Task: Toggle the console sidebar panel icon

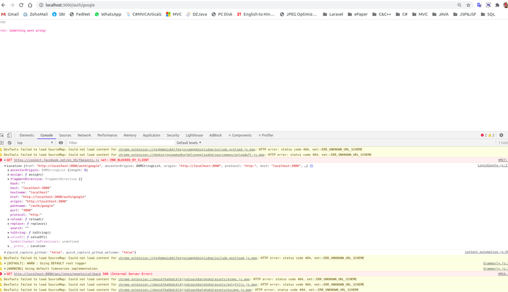Action: tap(2, 142)
